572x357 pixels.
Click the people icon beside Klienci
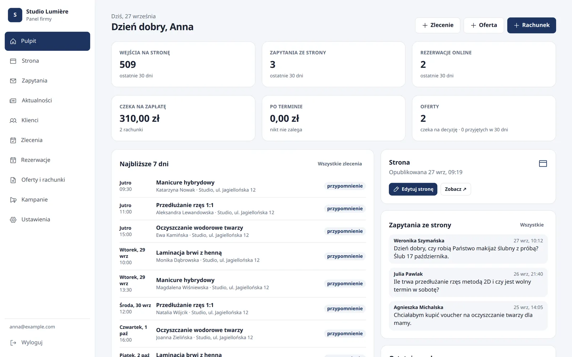[x=13, y=120]
